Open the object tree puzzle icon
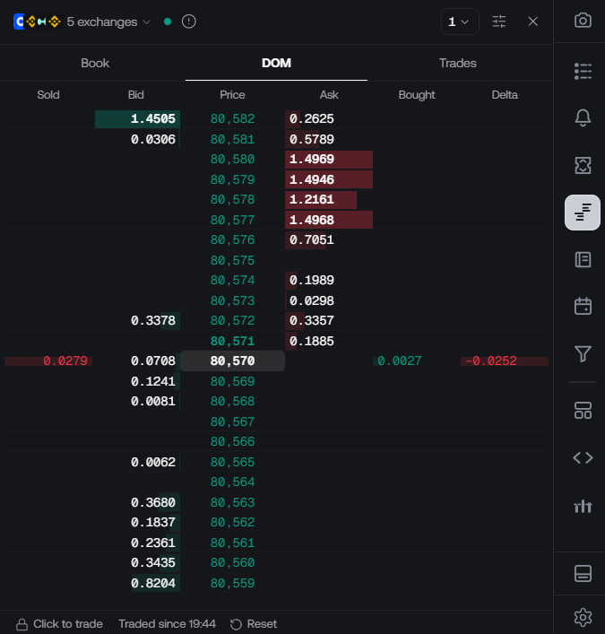 coord(583,165)
